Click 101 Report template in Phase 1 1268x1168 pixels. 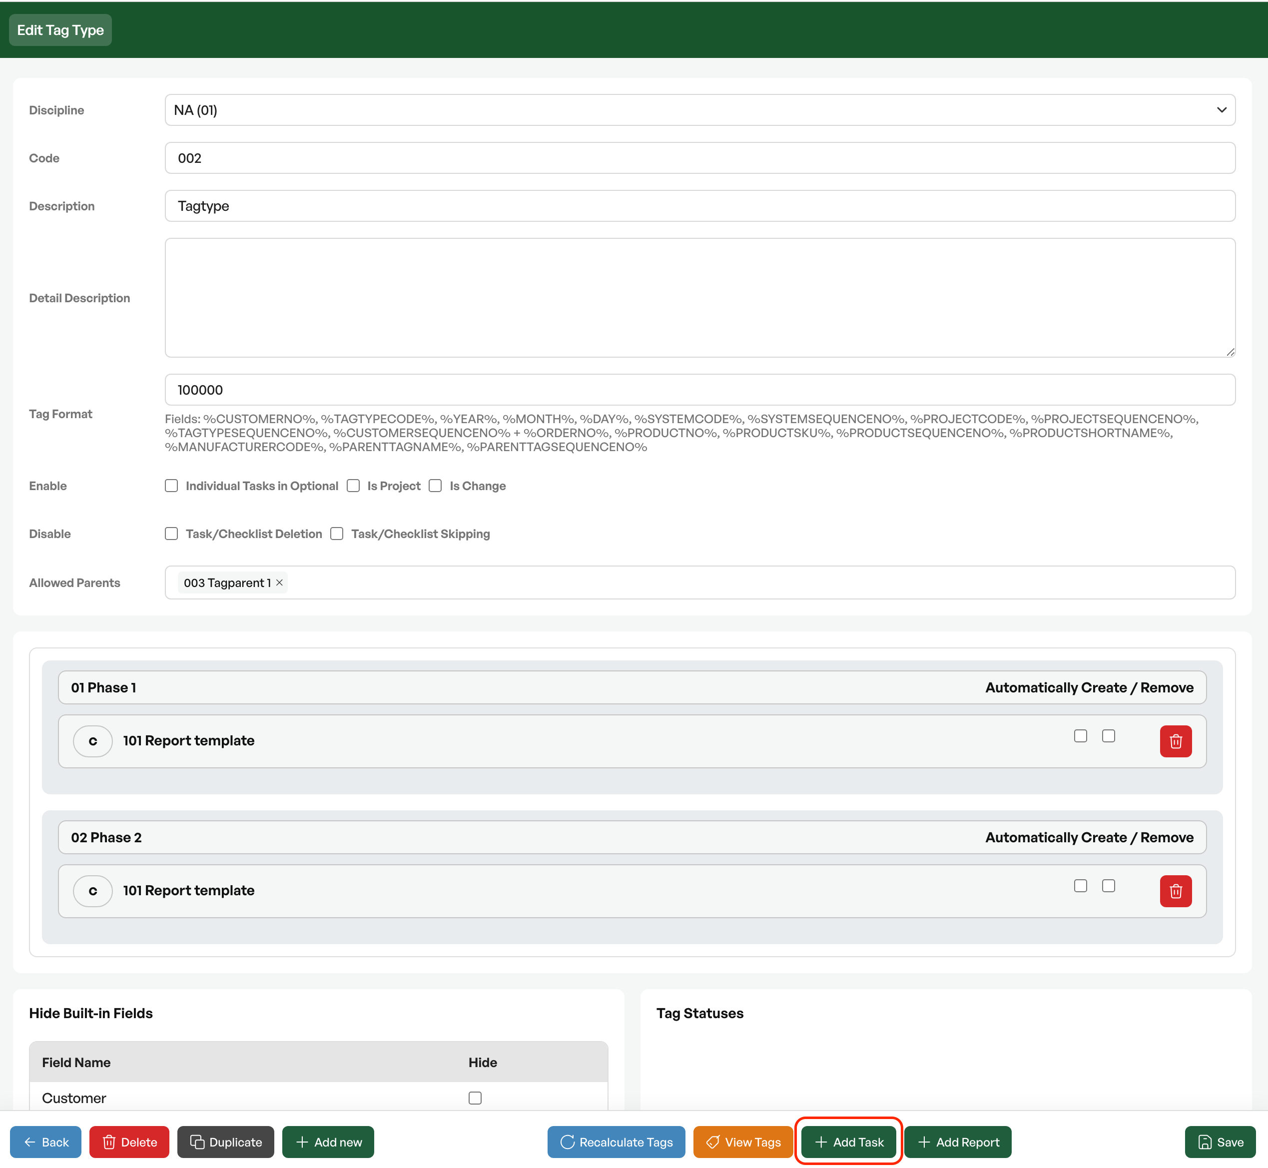pos(188,741)
